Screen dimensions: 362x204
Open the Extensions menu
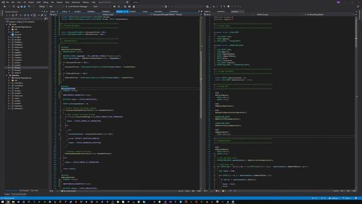(76, 2)
